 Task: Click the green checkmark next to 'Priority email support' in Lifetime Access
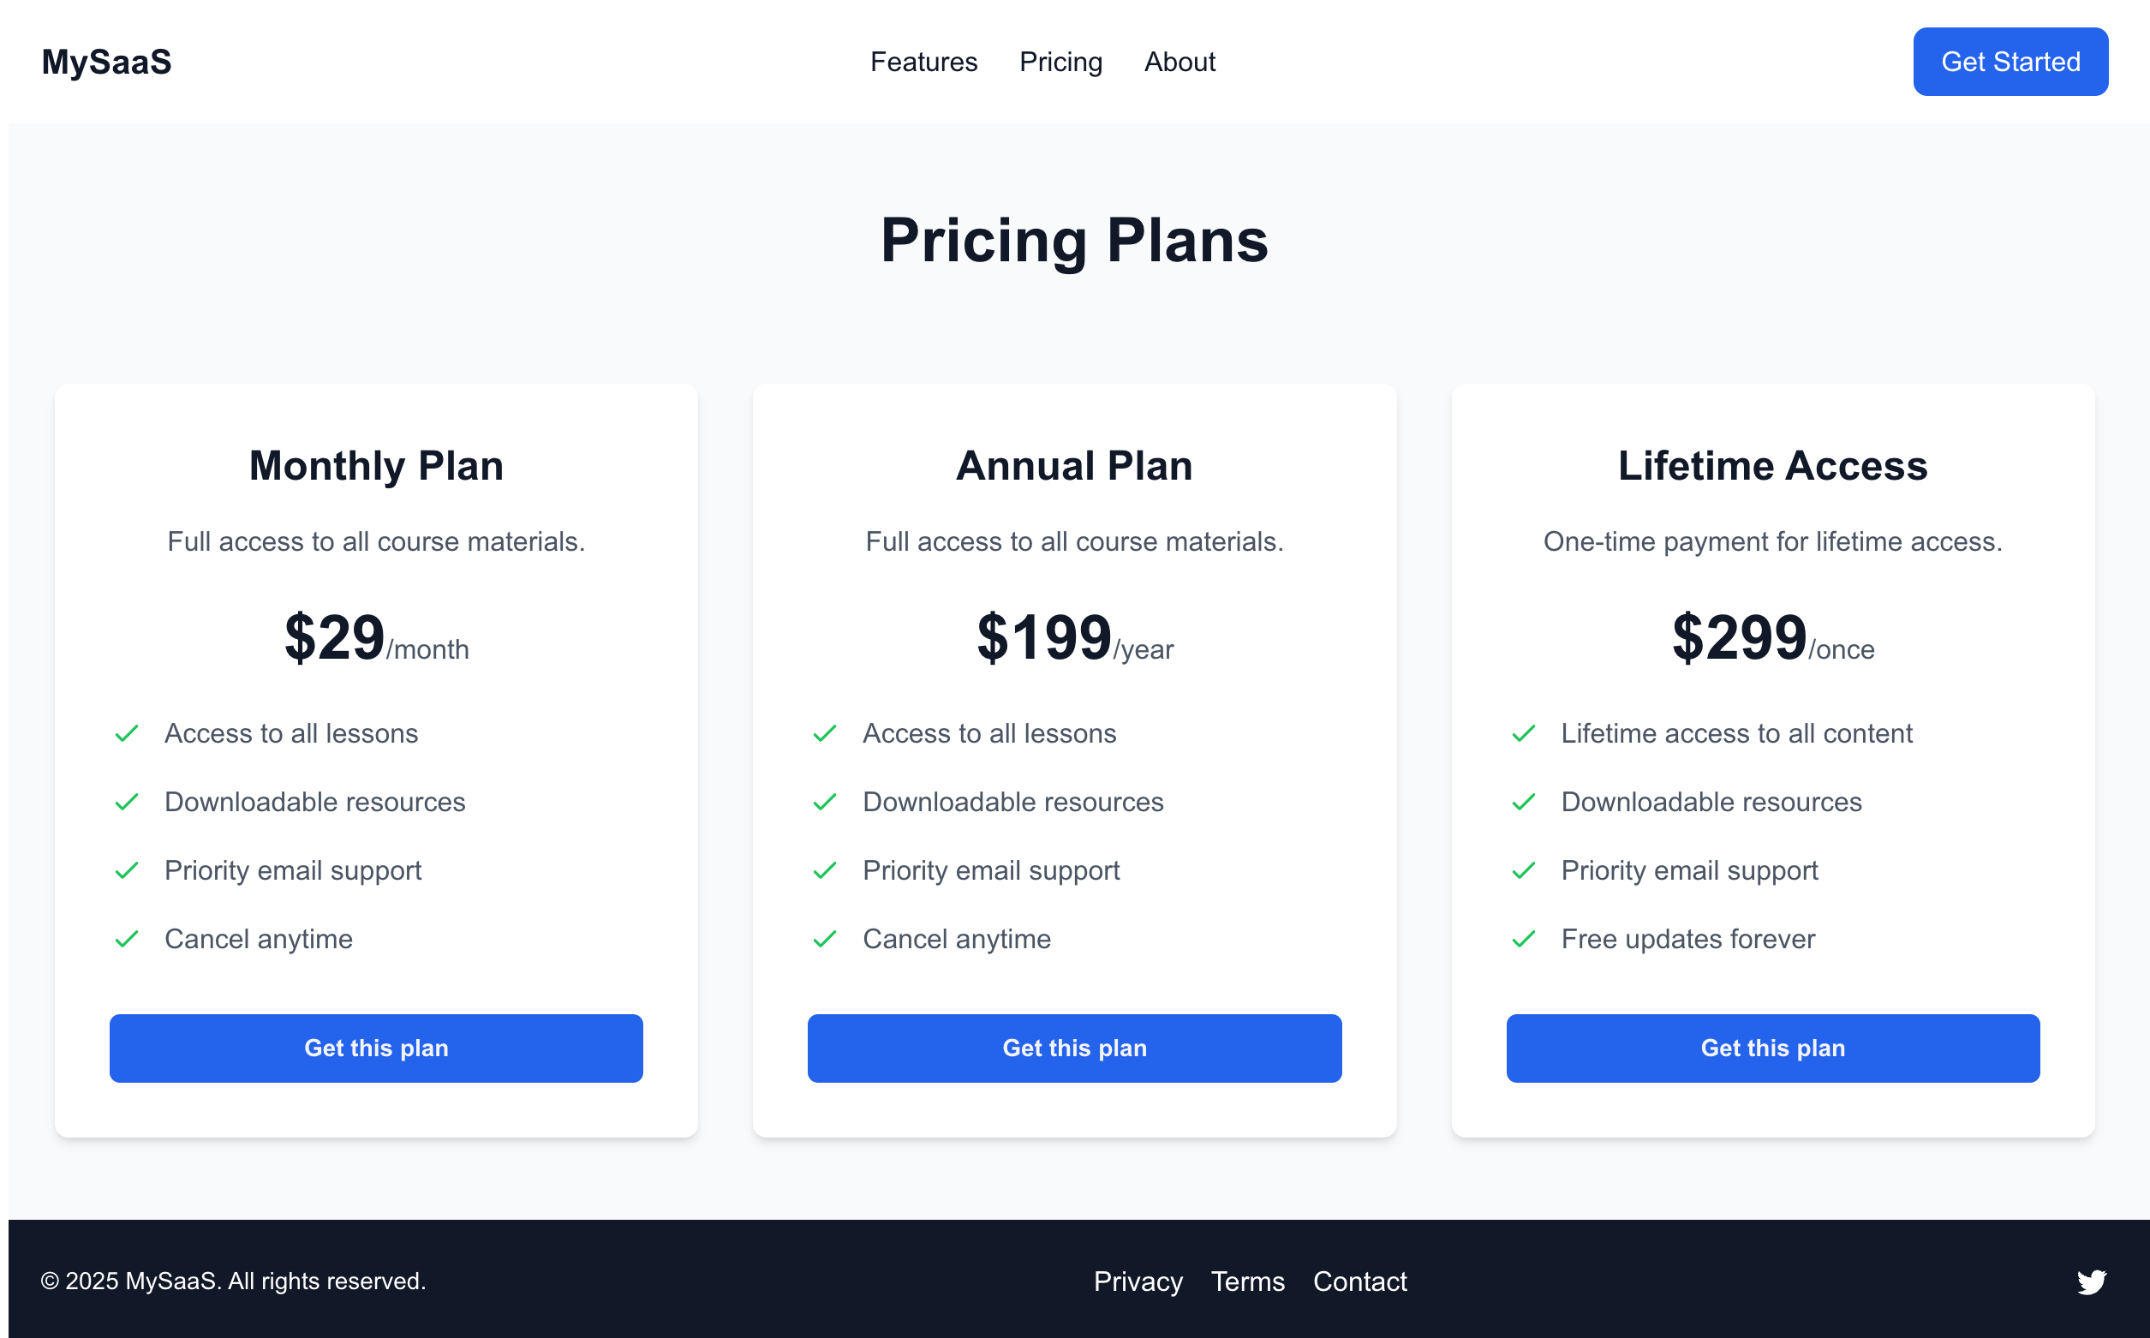pos(1523,869)
